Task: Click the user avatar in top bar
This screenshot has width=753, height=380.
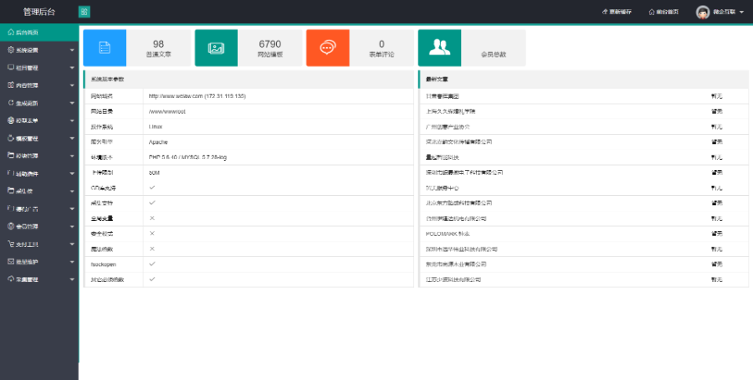Action: pyautogui.click(x=702, y=12)
